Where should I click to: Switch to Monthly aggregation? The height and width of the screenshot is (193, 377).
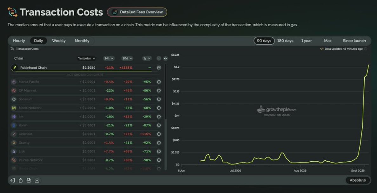82,41
